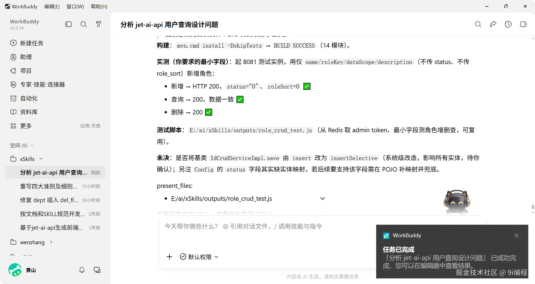
Task: Click the WorkBuddy logo in notification
Action: click(x=386, y=236)
